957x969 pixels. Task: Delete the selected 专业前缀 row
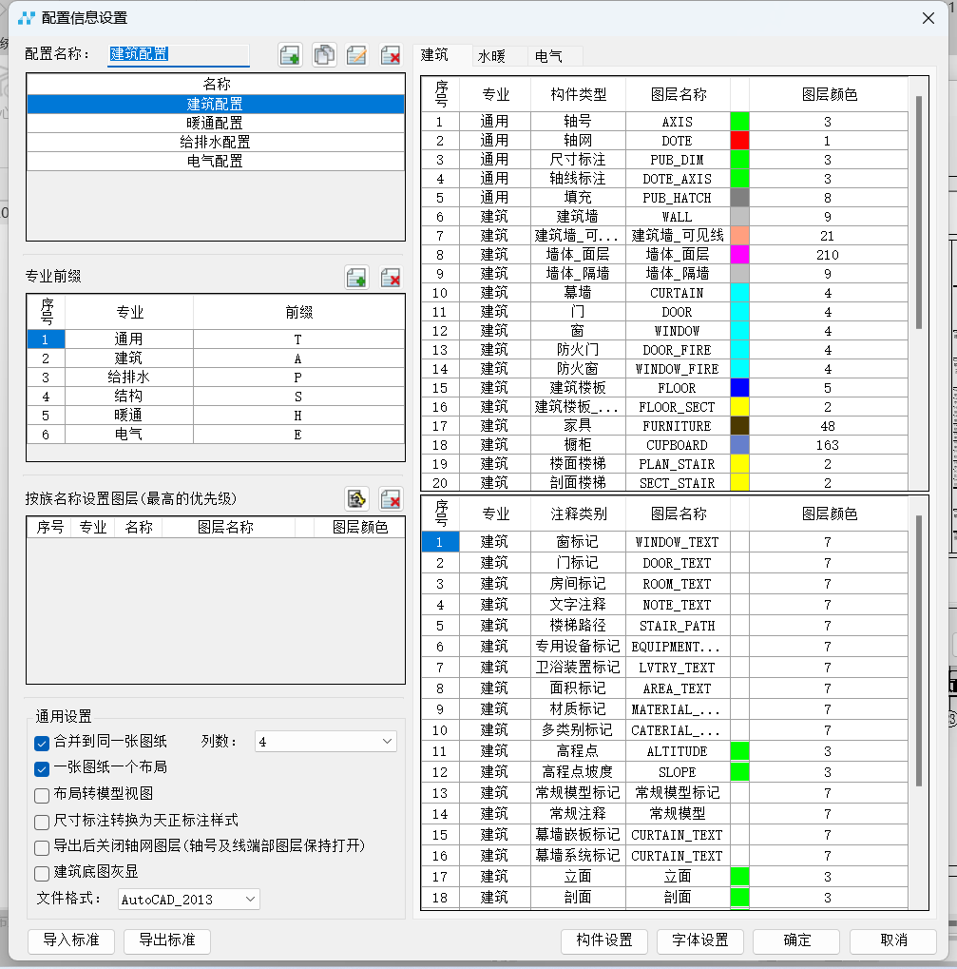point(390,278)
